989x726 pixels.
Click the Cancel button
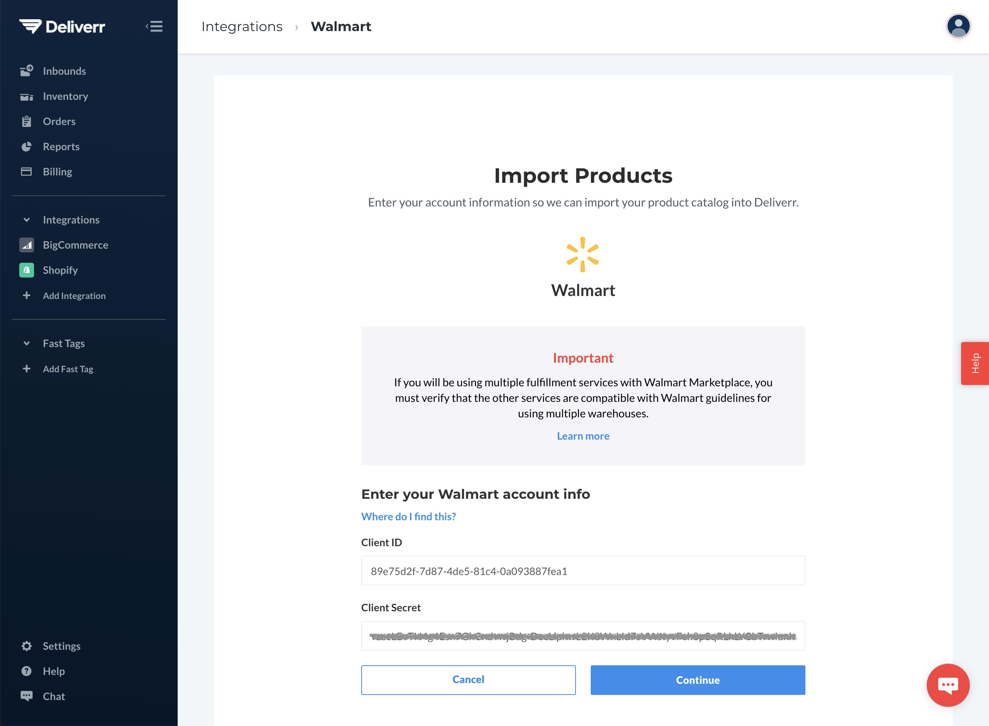click(x=468, y=680)
